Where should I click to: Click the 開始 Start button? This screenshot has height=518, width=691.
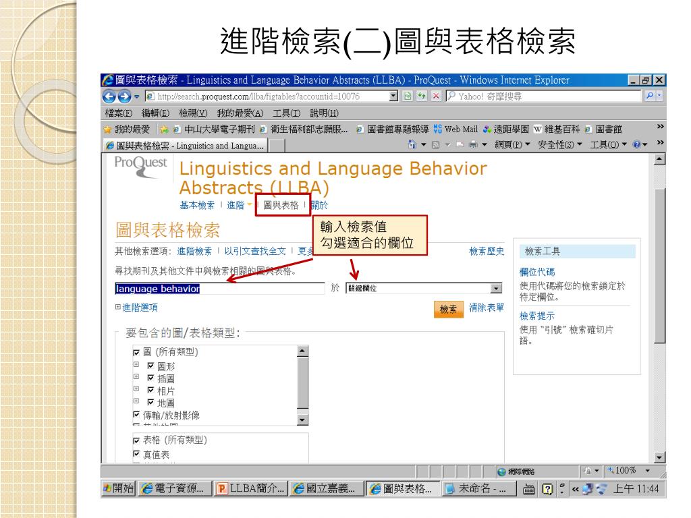119,488
